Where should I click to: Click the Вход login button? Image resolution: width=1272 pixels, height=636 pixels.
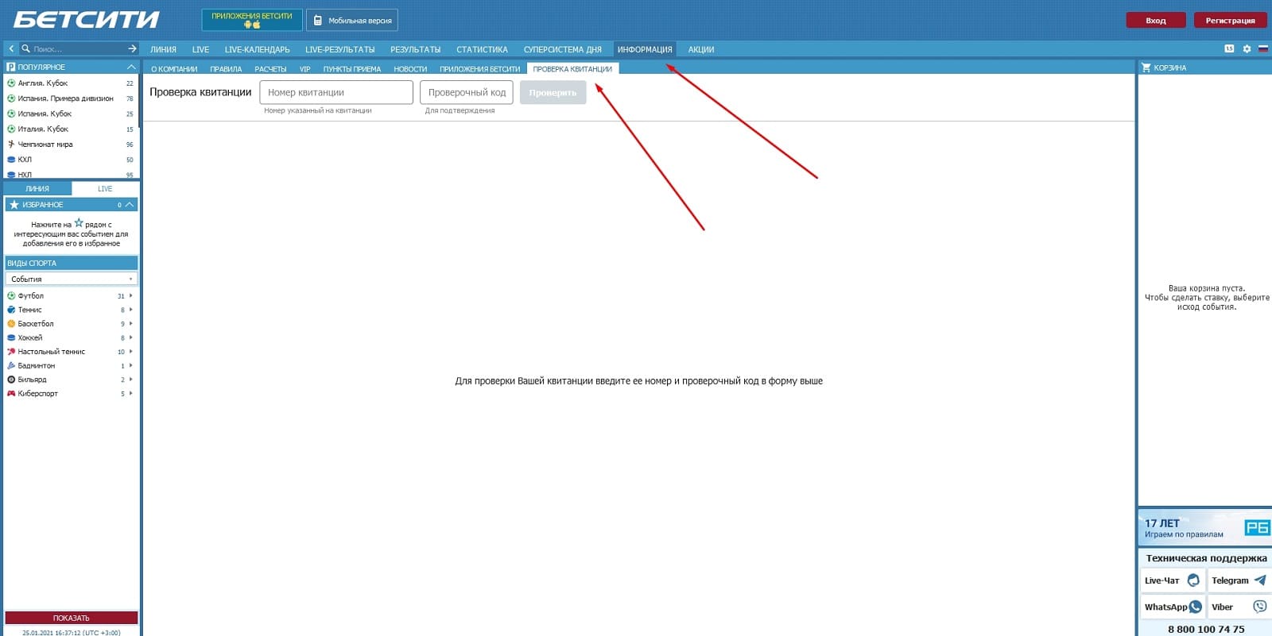(1156, 21)
